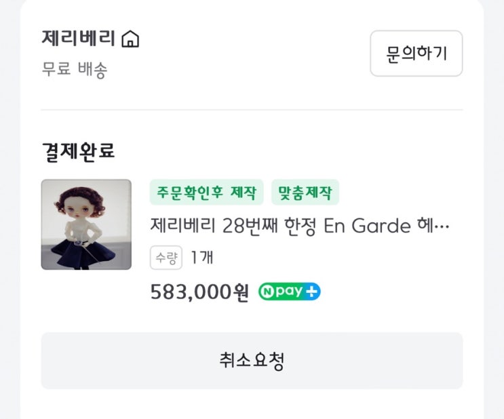
Task: Open the 제리베리 28번째 한정 product title
Action: (x=299, y=226)
